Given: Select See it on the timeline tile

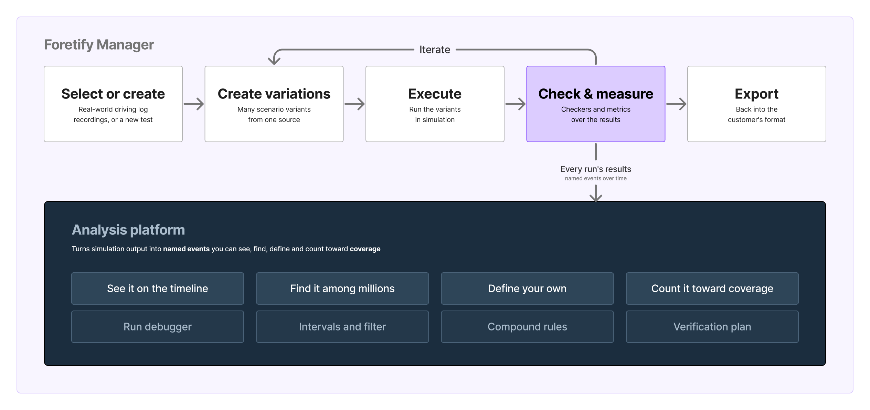Looking at the screenshot, I should pyautogui.click(x=158, y=288).
